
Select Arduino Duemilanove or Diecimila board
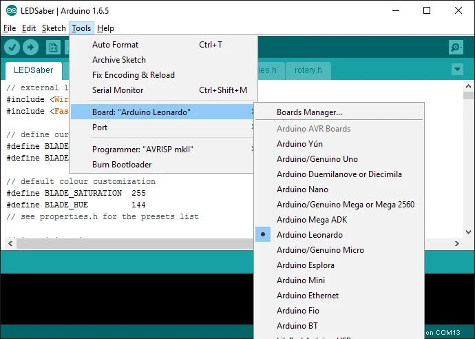[339, 174]
